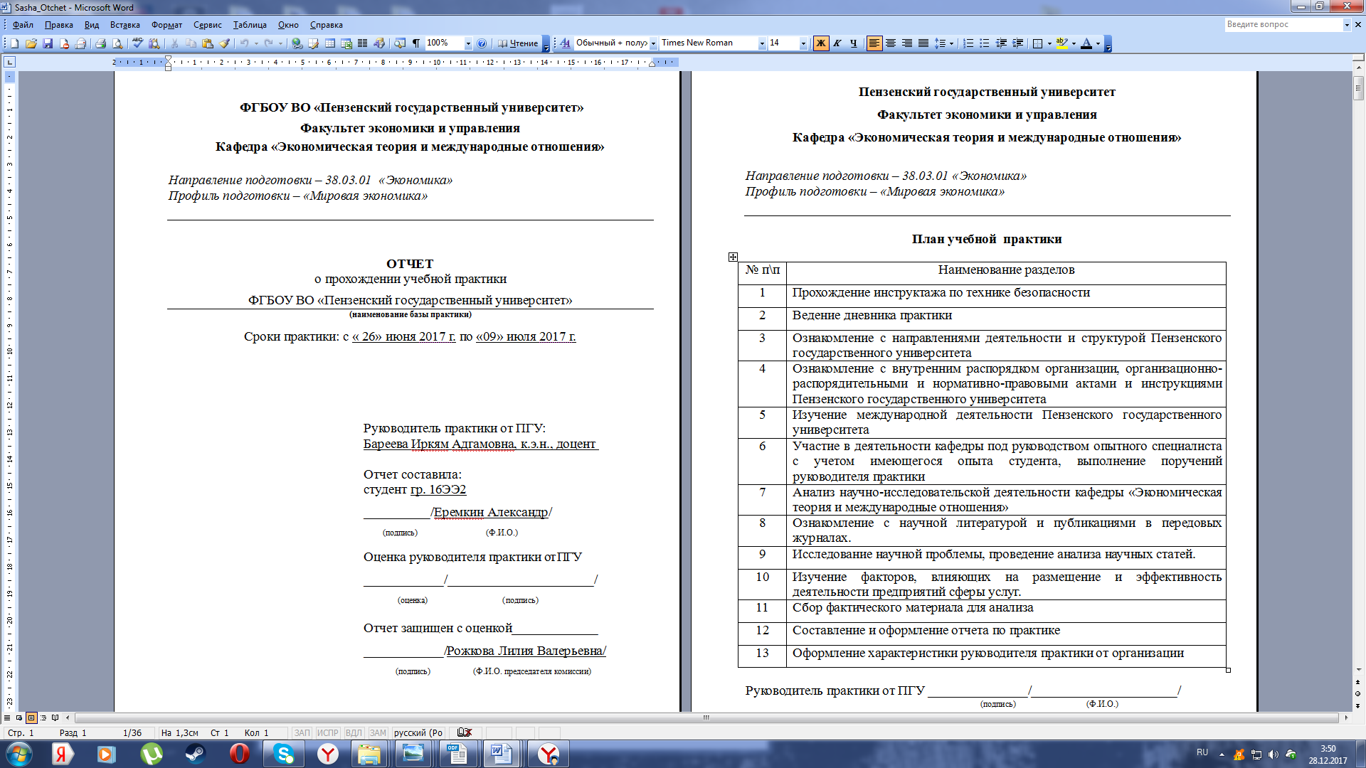Expand the highlight color dropdown arrow
The image size is (1366, 768).
pos(1074,43)
